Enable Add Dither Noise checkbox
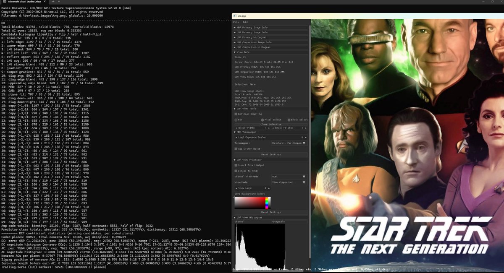The width and height of the screenshot is (504, 273). click(x=236, y=148)
